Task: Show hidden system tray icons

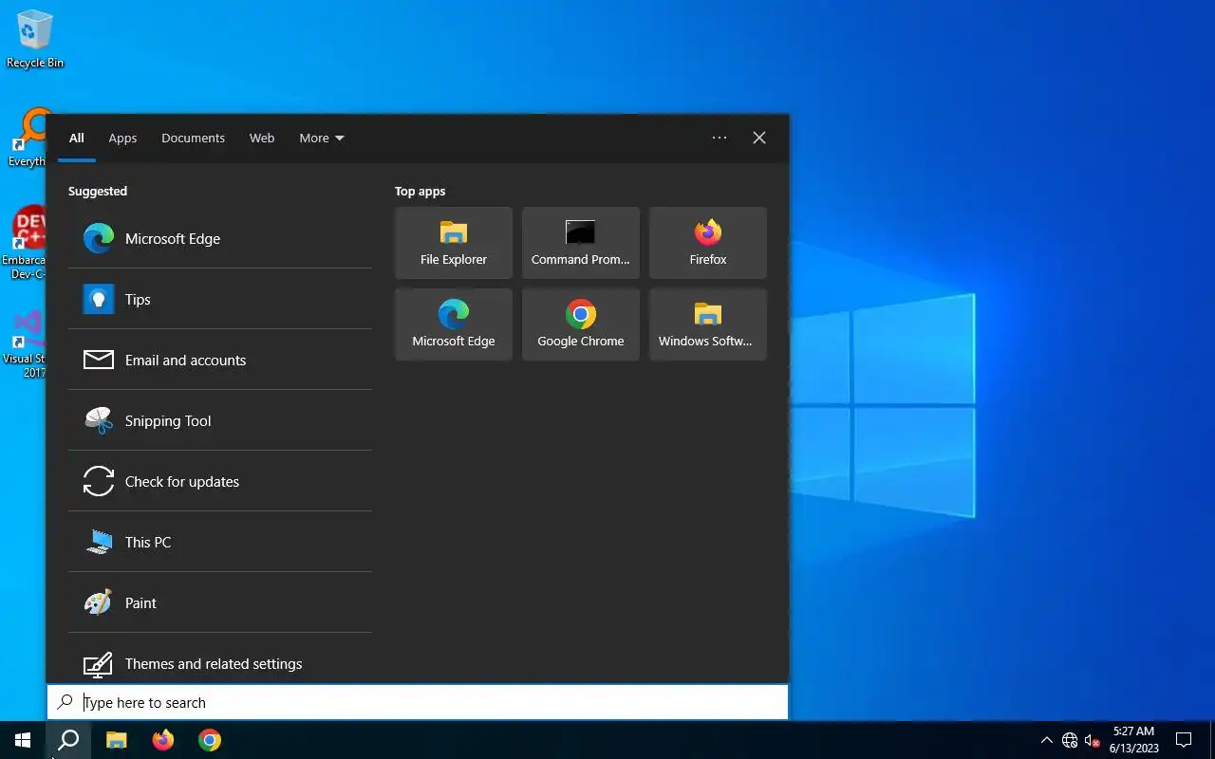Action: (x=1047, y=740)
